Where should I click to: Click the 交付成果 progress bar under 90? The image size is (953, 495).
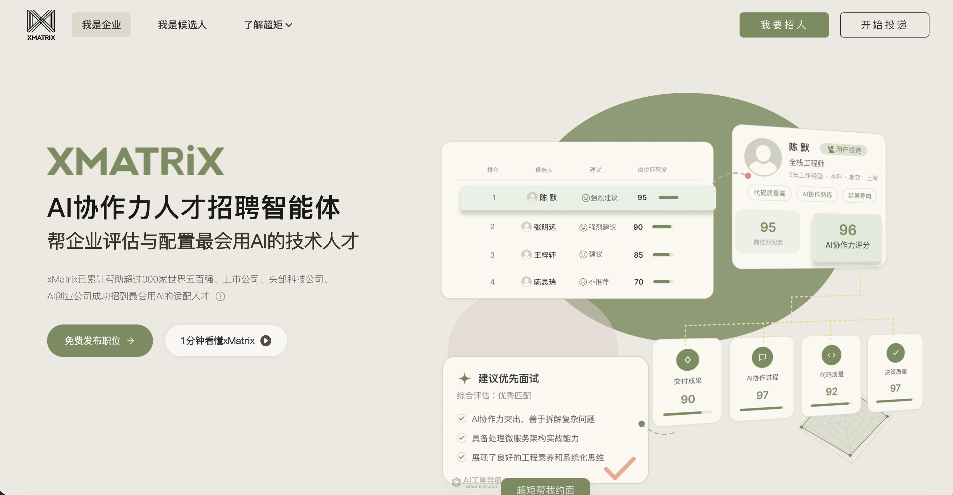(687, 413)
